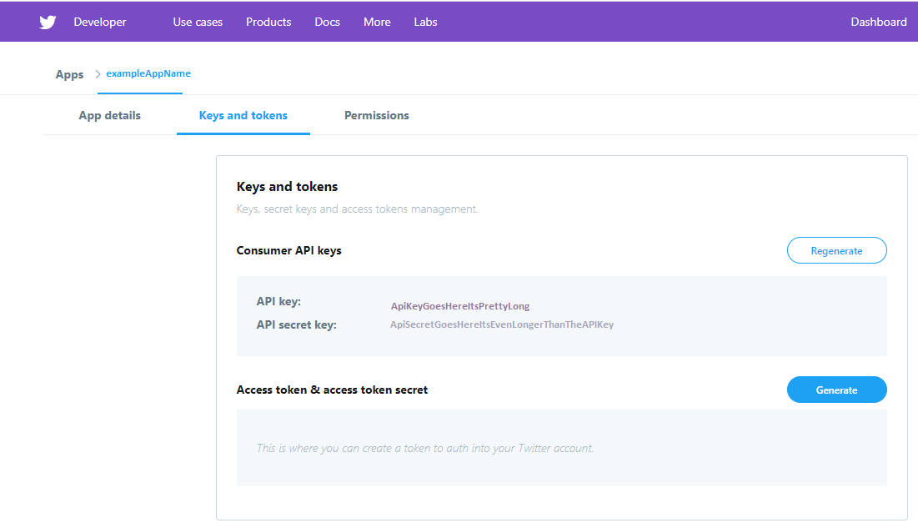Open the Use cases menu

[x=198, y=23]
